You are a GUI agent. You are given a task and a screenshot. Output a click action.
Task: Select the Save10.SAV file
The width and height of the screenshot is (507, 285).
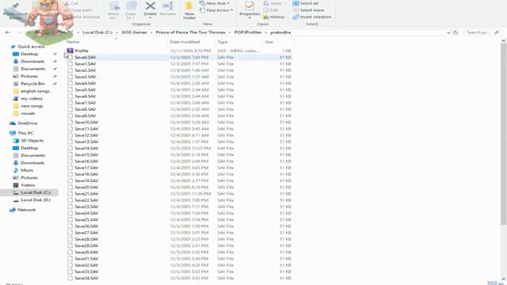point(180,122)
